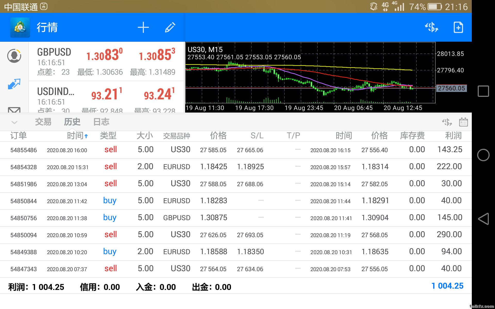The height and width of the screenshot is (309, 495).
Task: Tap GBPUSD ask price 1.30853
Action: point(157,55)
